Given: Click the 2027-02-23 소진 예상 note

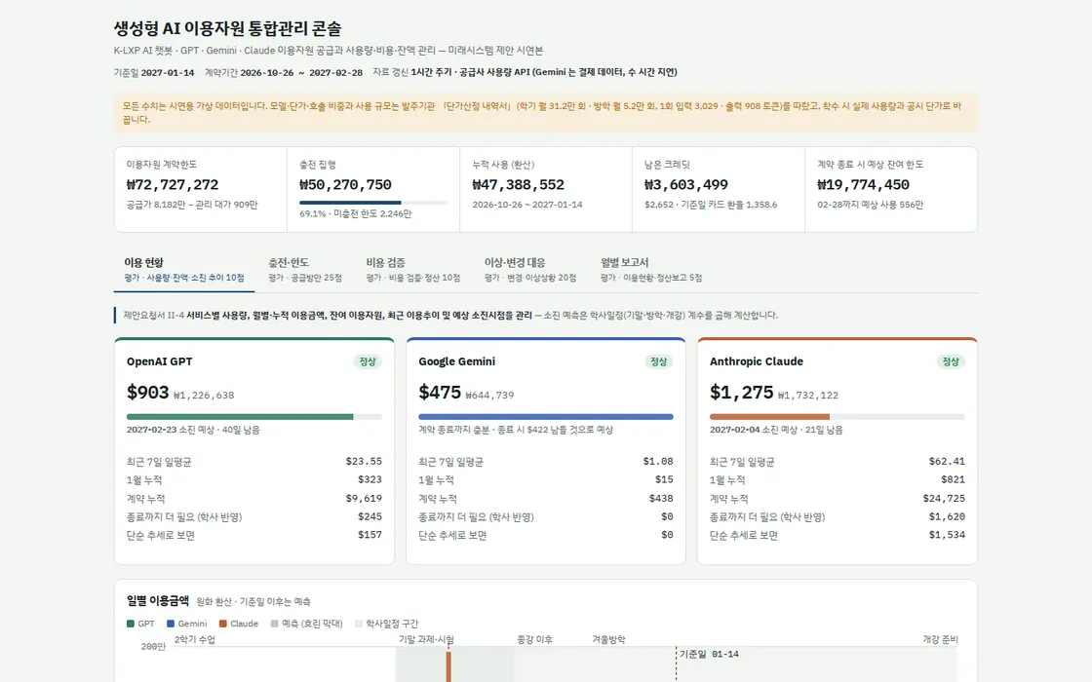Looking at the screenshot, I should pos(193,430).
